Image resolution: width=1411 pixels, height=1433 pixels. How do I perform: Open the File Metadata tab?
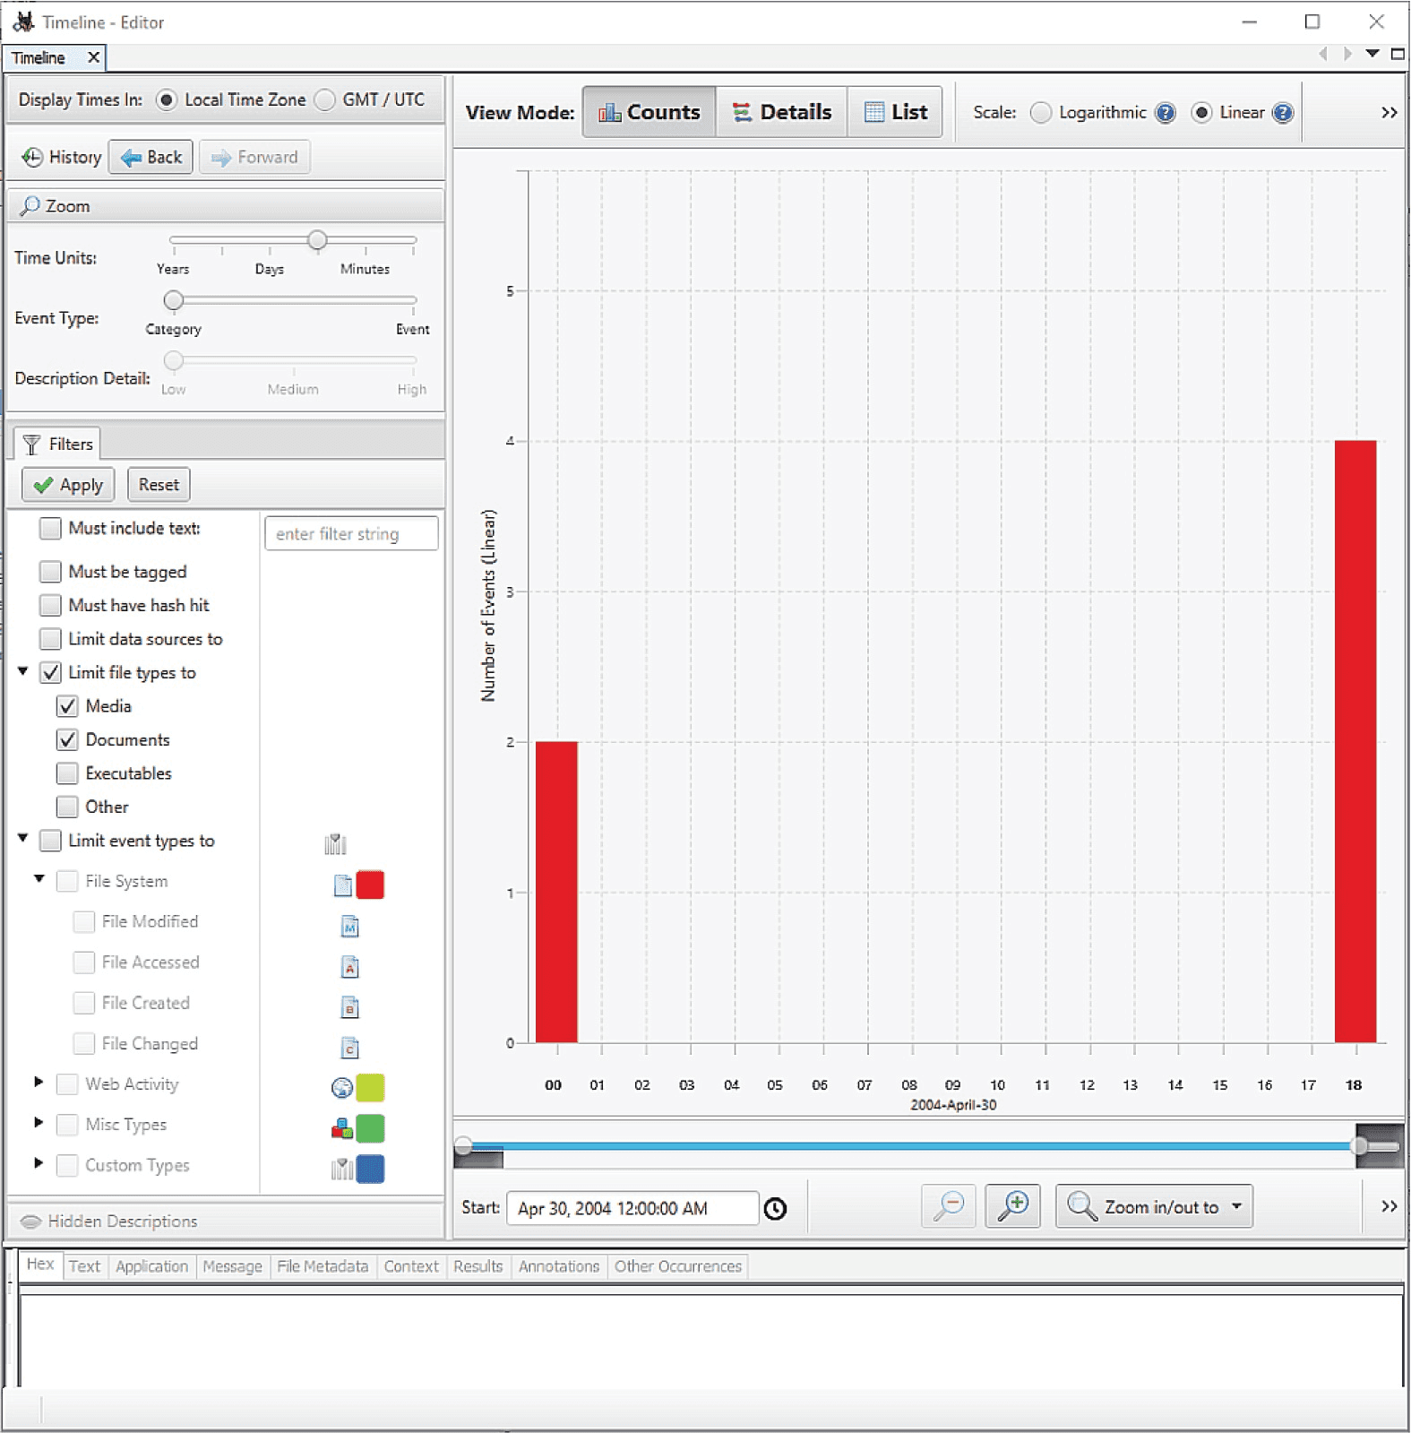[323, 1267]
